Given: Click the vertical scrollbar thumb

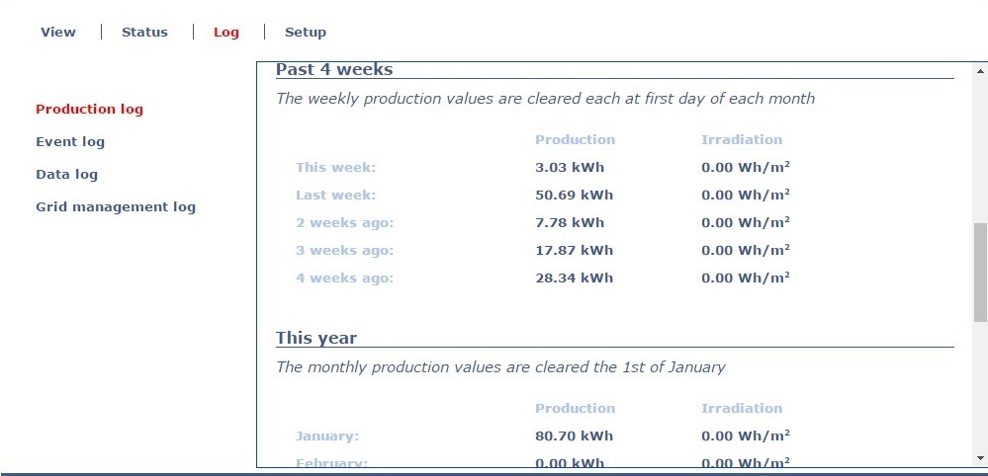Looking at the screenshot, I should 980,273.
